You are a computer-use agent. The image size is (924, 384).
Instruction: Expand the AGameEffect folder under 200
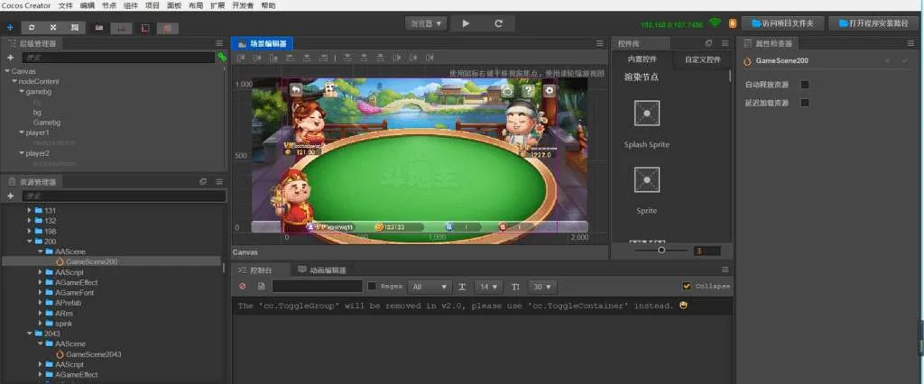point(42,282)
